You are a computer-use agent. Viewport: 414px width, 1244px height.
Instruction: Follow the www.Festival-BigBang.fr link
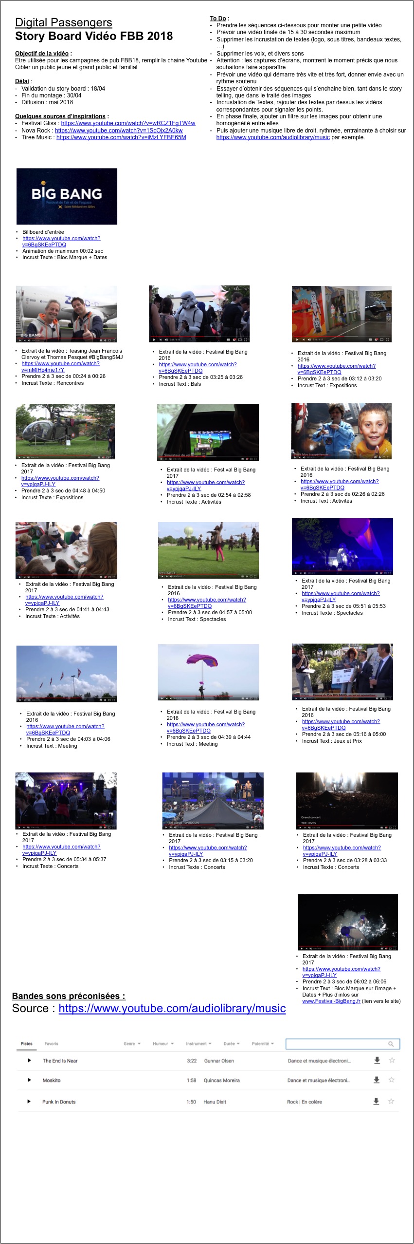[331, 1001]
